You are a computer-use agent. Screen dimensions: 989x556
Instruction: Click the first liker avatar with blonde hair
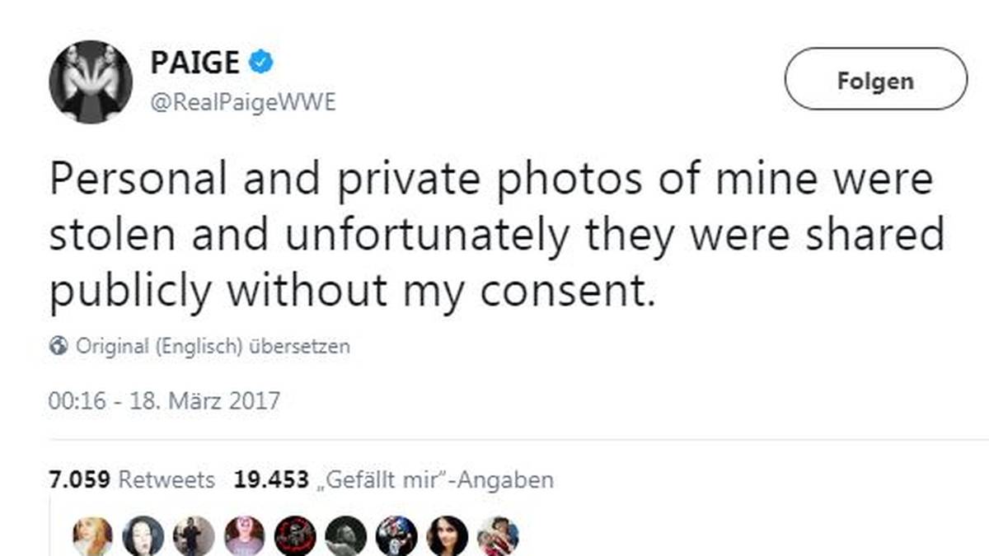coord(91,535)
